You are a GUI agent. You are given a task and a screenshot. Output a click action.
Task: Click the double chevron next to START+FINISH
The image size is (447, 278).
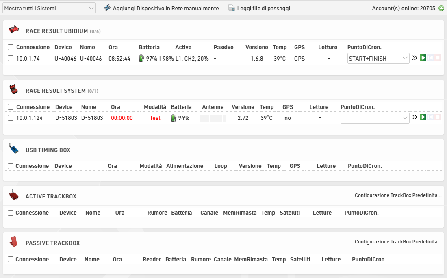pyautogui.click(x=414, y=58)
